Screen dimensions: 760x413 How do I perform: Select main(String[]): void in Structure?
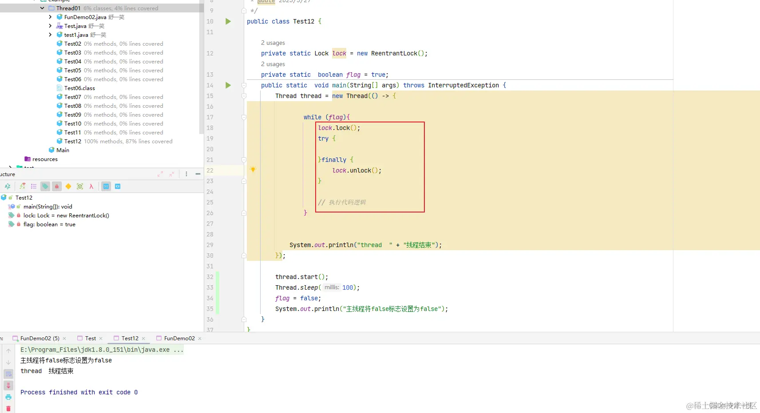[x=47, y=206]
